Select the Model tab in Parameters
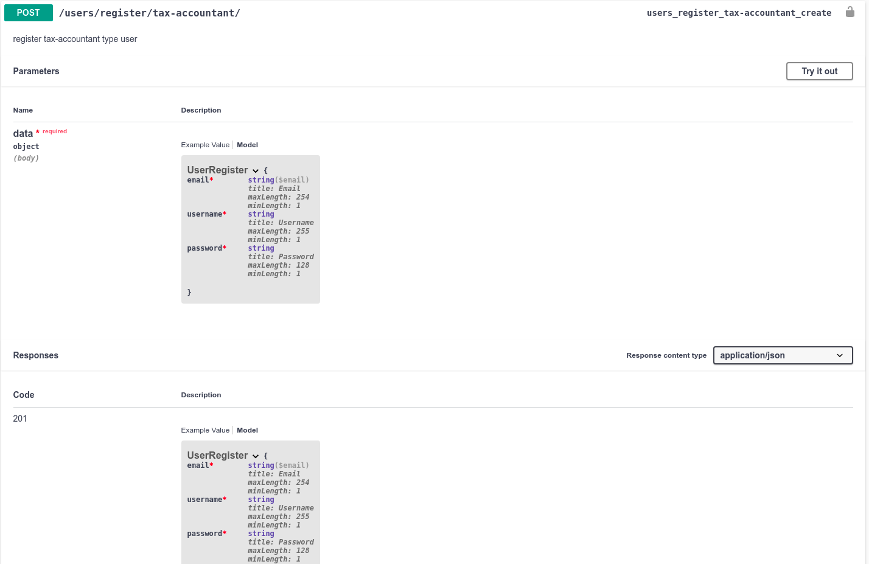Screen dimensions: 869x564 (247, 145)
